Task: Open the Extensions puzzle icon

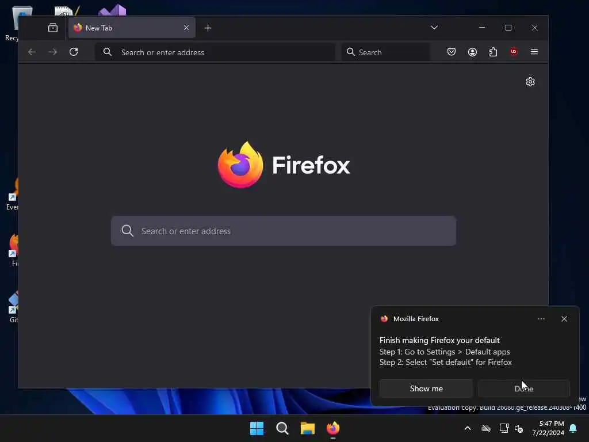Action: (493, 52)
